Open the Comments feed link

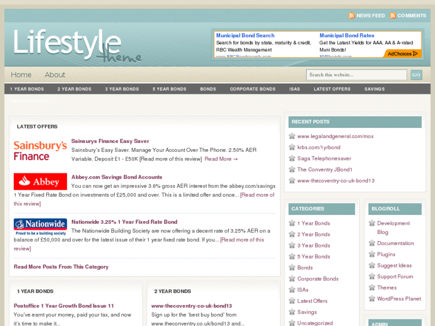pyautogui.click(x=412, y=16)
